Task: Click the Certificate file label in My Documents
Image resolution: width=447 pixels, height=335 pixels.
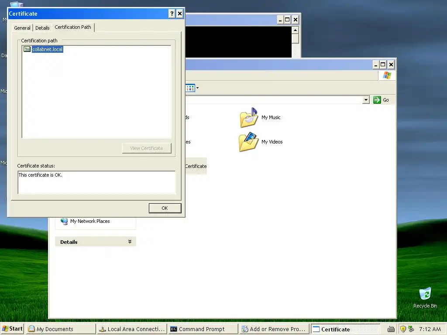Action: click(196, 166)
